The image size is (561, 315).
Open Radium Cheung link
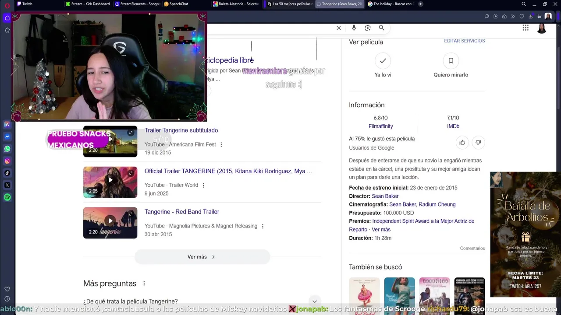[437, 204]
